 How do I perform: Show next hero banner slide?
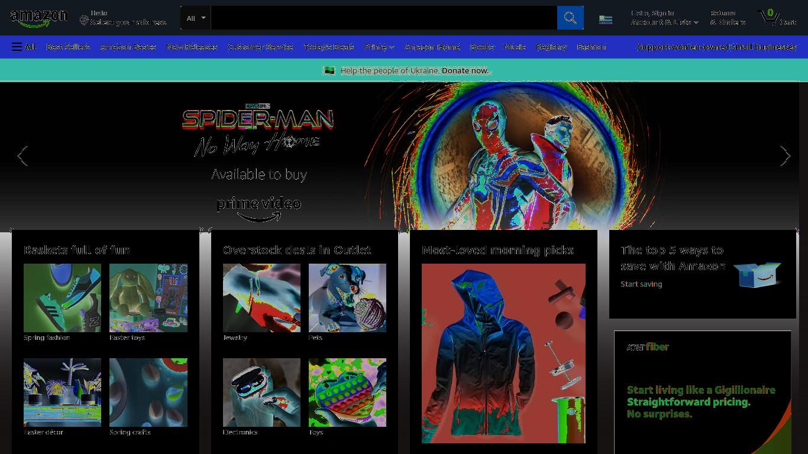[785, 156]
